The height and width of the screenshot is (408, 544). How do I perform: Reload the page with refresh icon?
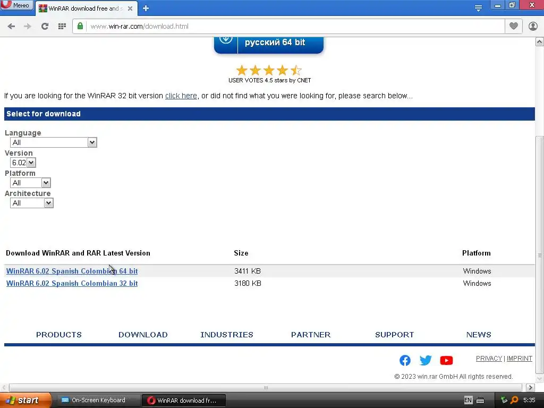[x=45, y=27]
